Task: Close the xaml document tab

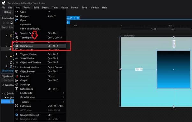Action: [78, 18]
